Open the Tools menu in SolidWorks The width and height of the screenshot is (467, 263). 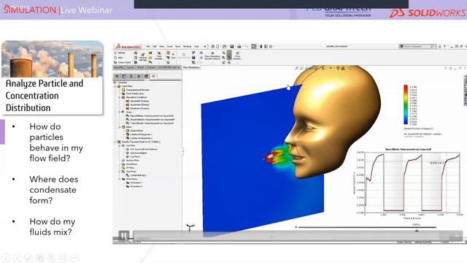(177, 47)
